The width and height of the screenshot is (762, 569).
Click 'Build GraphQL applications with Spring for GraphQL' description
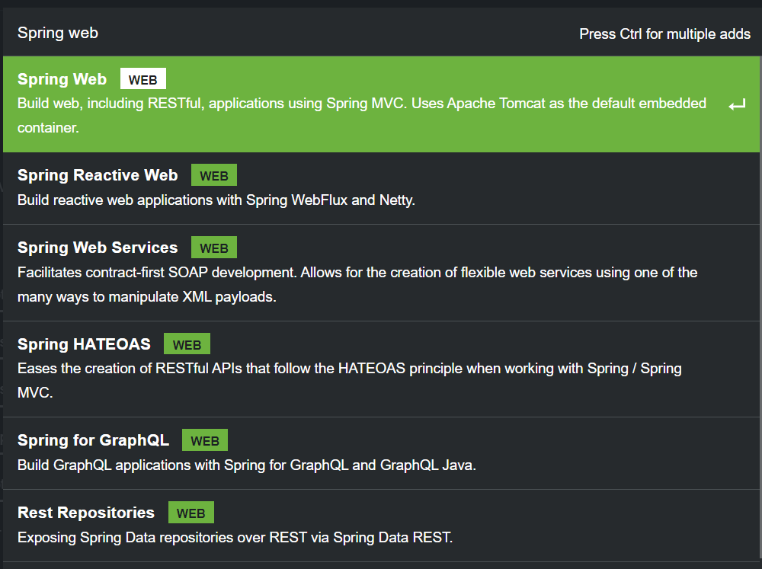(x=247, y=465)
